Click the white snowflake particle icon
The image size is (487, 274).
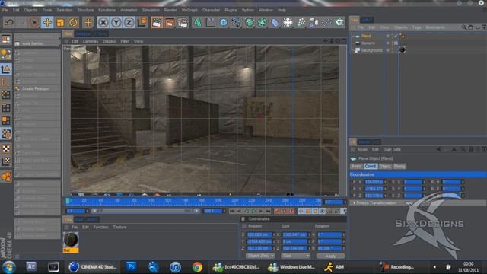(288, 22)
